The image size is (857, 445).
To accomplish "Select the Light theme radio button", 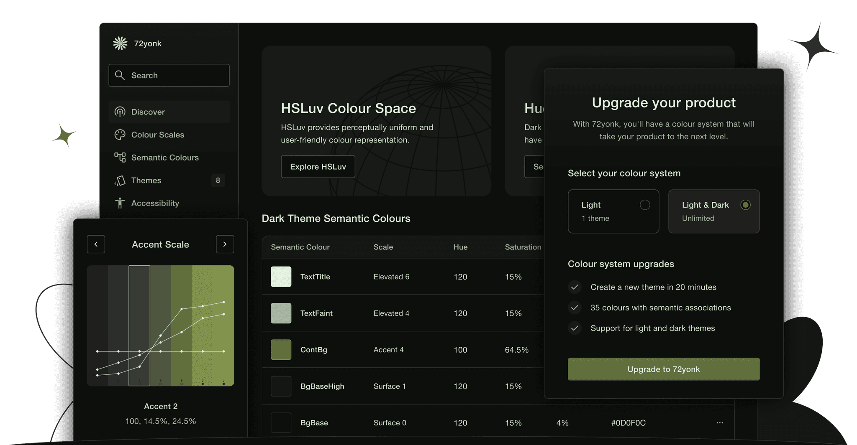I will pos(645,205).
